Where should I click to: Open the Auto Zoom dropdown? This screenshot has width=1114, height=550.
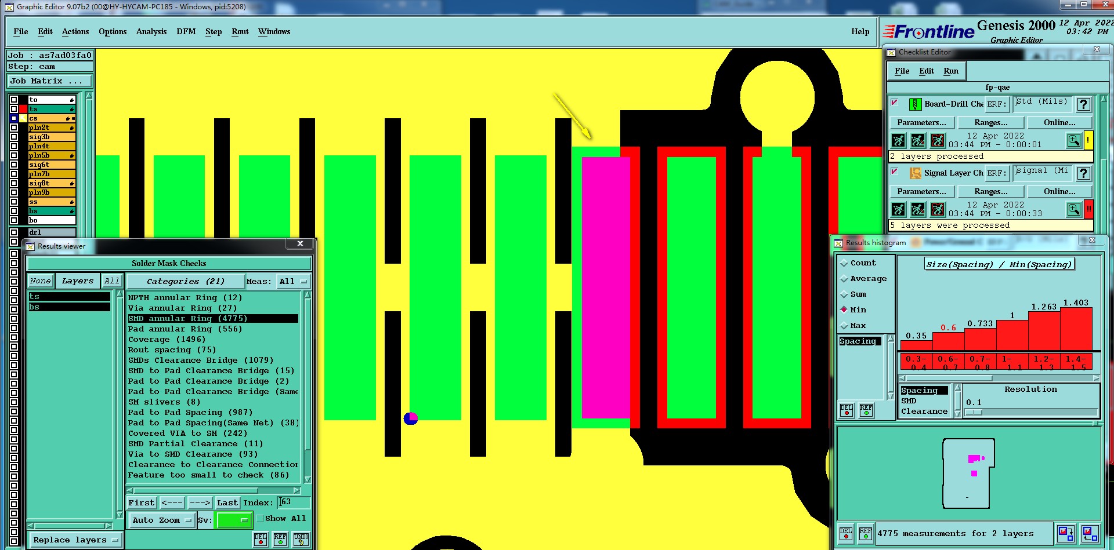coord(162,520)
